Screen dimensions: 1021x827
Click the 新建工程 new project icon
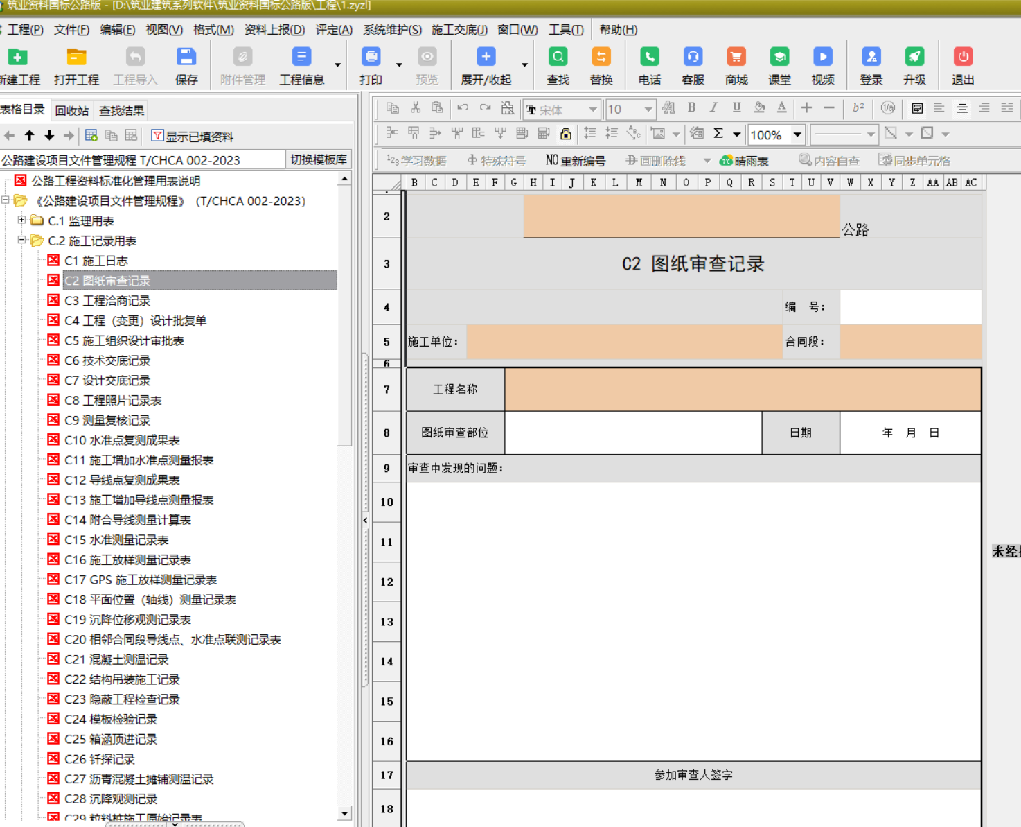tap(17, 58)
